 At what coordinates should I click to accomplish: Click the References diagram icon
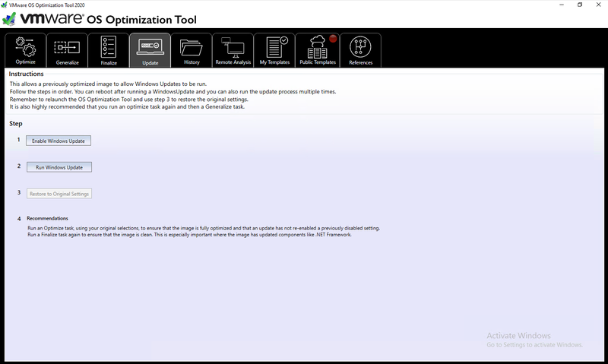(360, 46)
